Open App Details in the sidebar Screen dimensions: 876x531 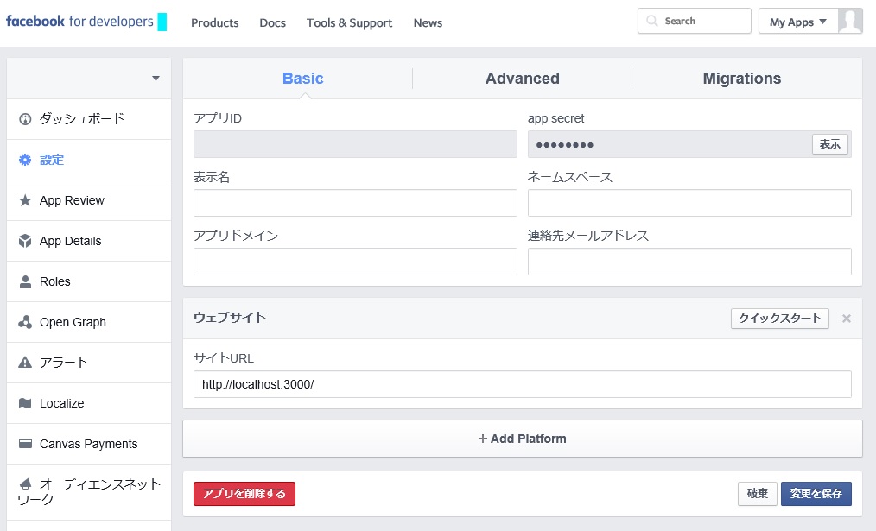89,241
